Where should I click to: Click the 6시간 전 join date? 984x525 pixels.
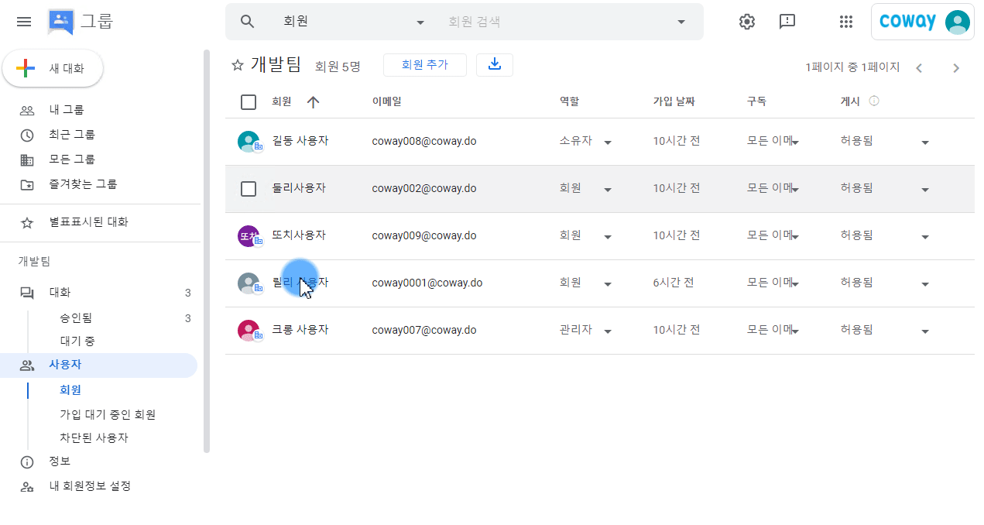pos(674,283)
